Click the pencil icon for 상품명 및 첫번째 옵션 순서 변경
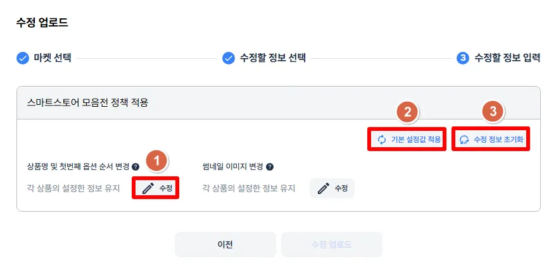 (148, 188)
